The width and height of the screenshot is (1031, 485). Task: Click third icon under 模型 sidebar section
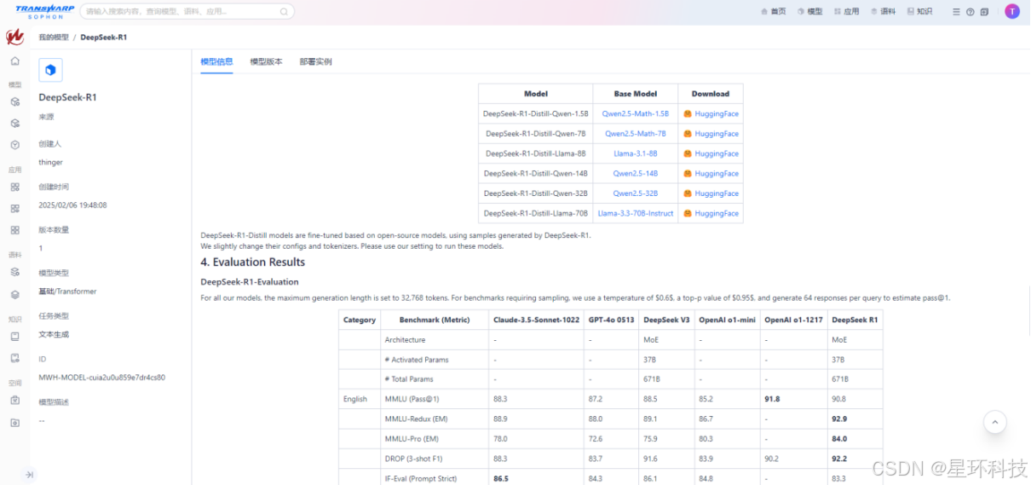(x=14, y=144)
